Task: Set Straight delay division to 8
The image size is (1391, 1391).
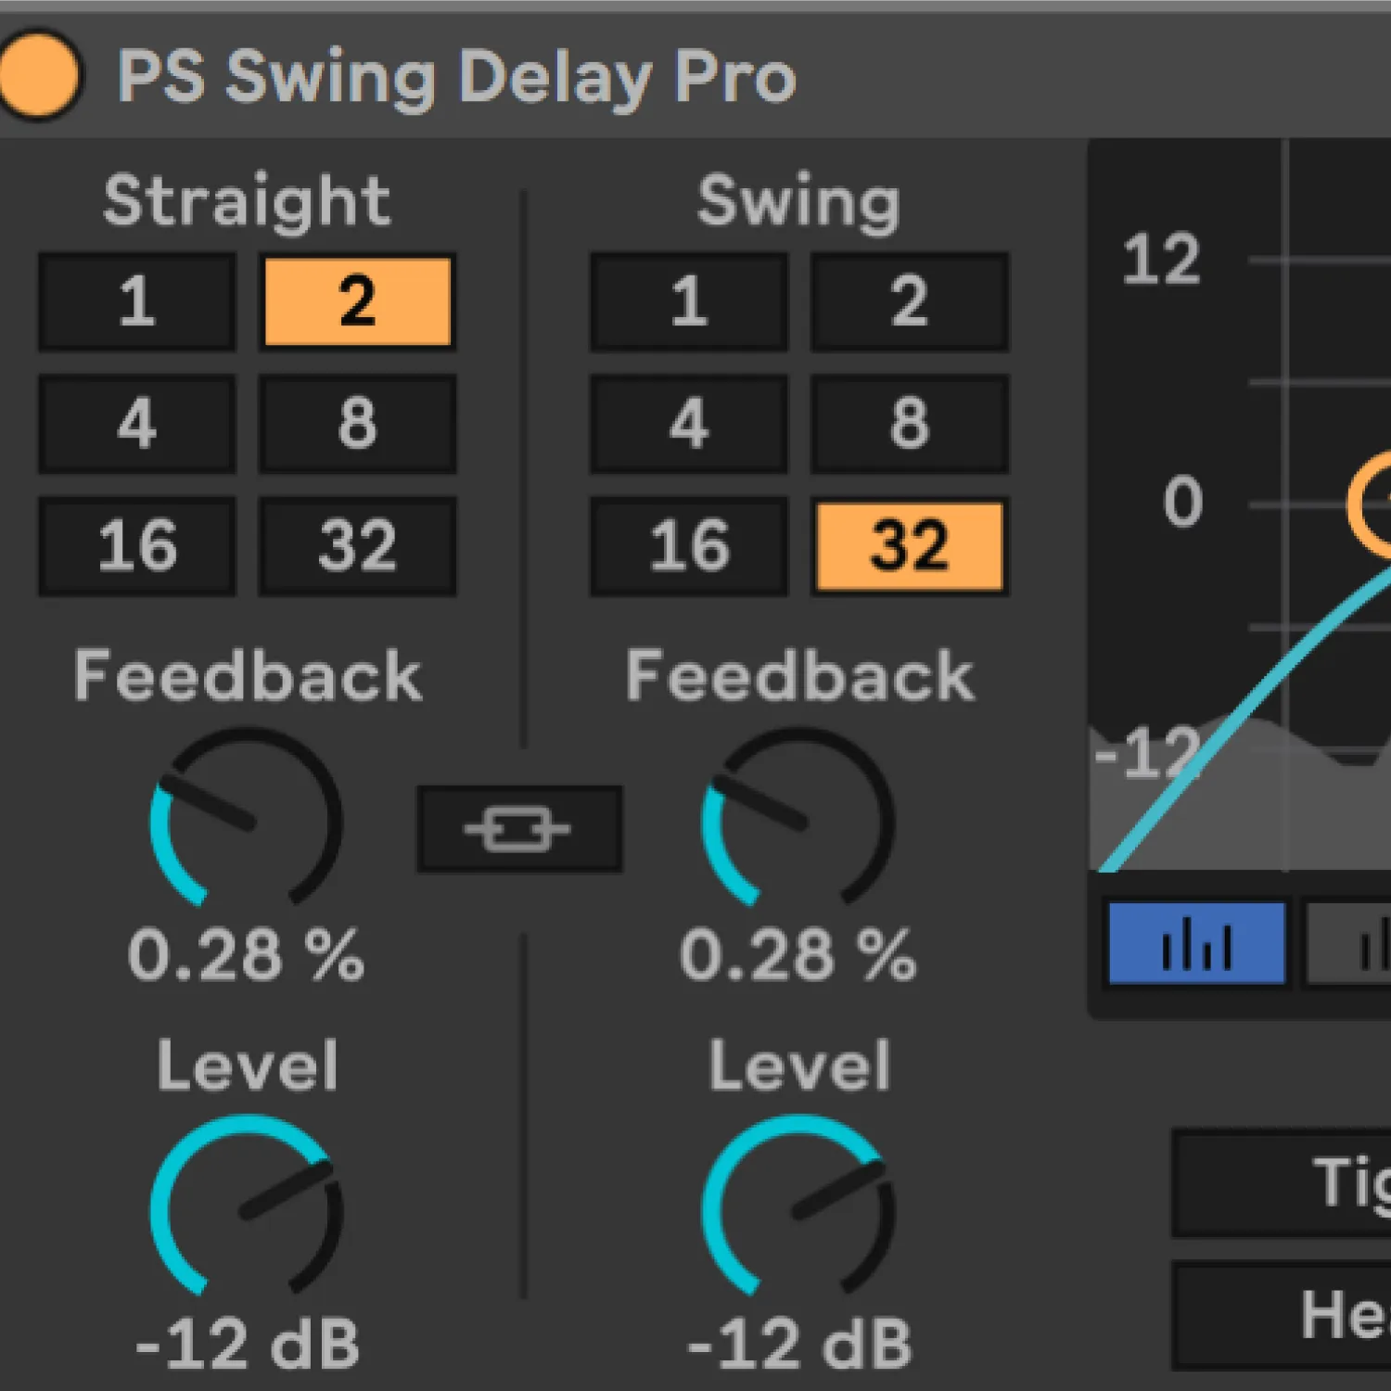Action: (358, 424)
